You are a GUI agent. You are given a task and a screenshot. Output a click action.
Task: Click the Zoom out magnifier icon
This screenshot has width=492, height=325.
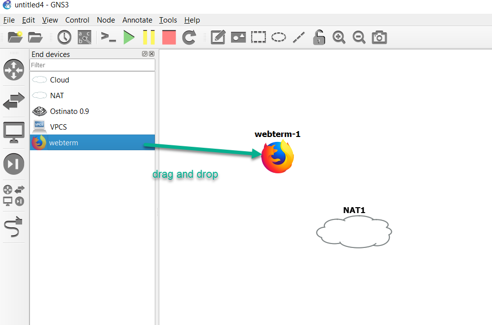(x=359, y=37)
